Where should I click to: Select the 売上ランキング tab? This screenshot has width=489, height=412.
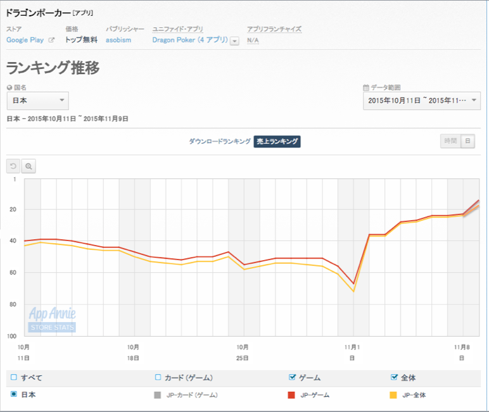point(277,141)
